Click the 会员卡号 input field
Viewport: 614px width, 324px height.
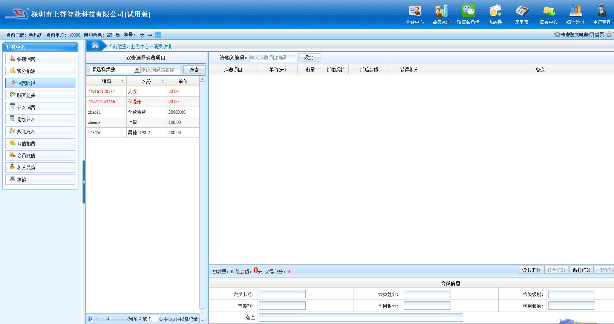point(282,294)
